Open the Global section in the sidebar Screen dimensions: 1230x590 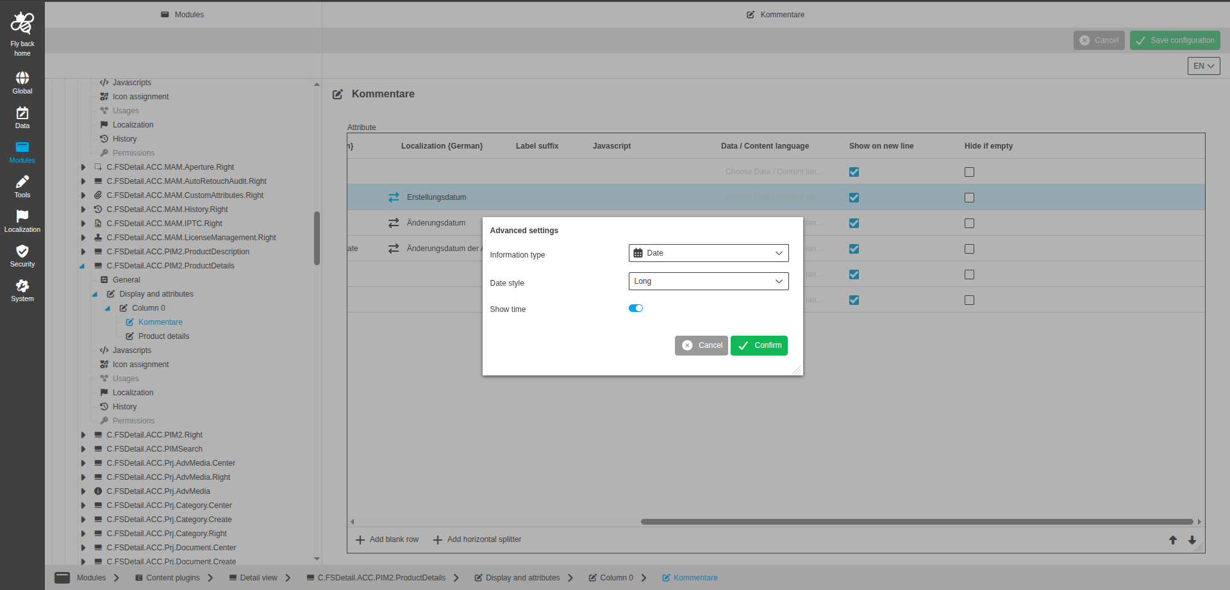22,83
